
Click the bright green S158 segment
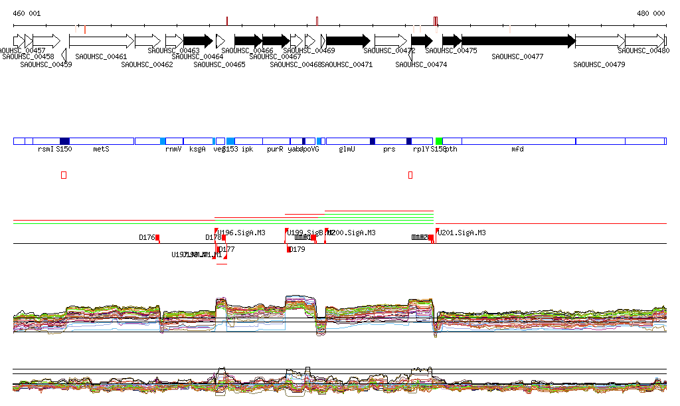click(x=439, y=142)
